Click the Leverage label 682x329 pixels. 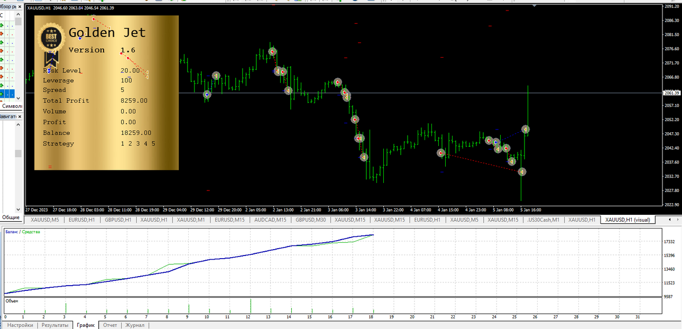(x=58, y=80)
